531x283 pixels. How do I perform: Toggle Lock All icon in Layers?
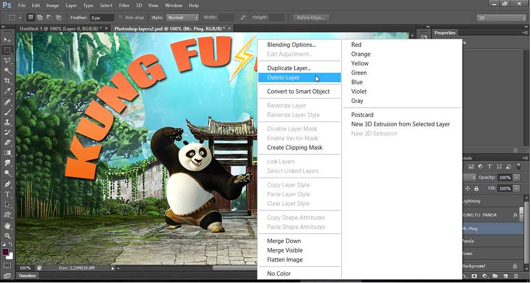(477, 188)
